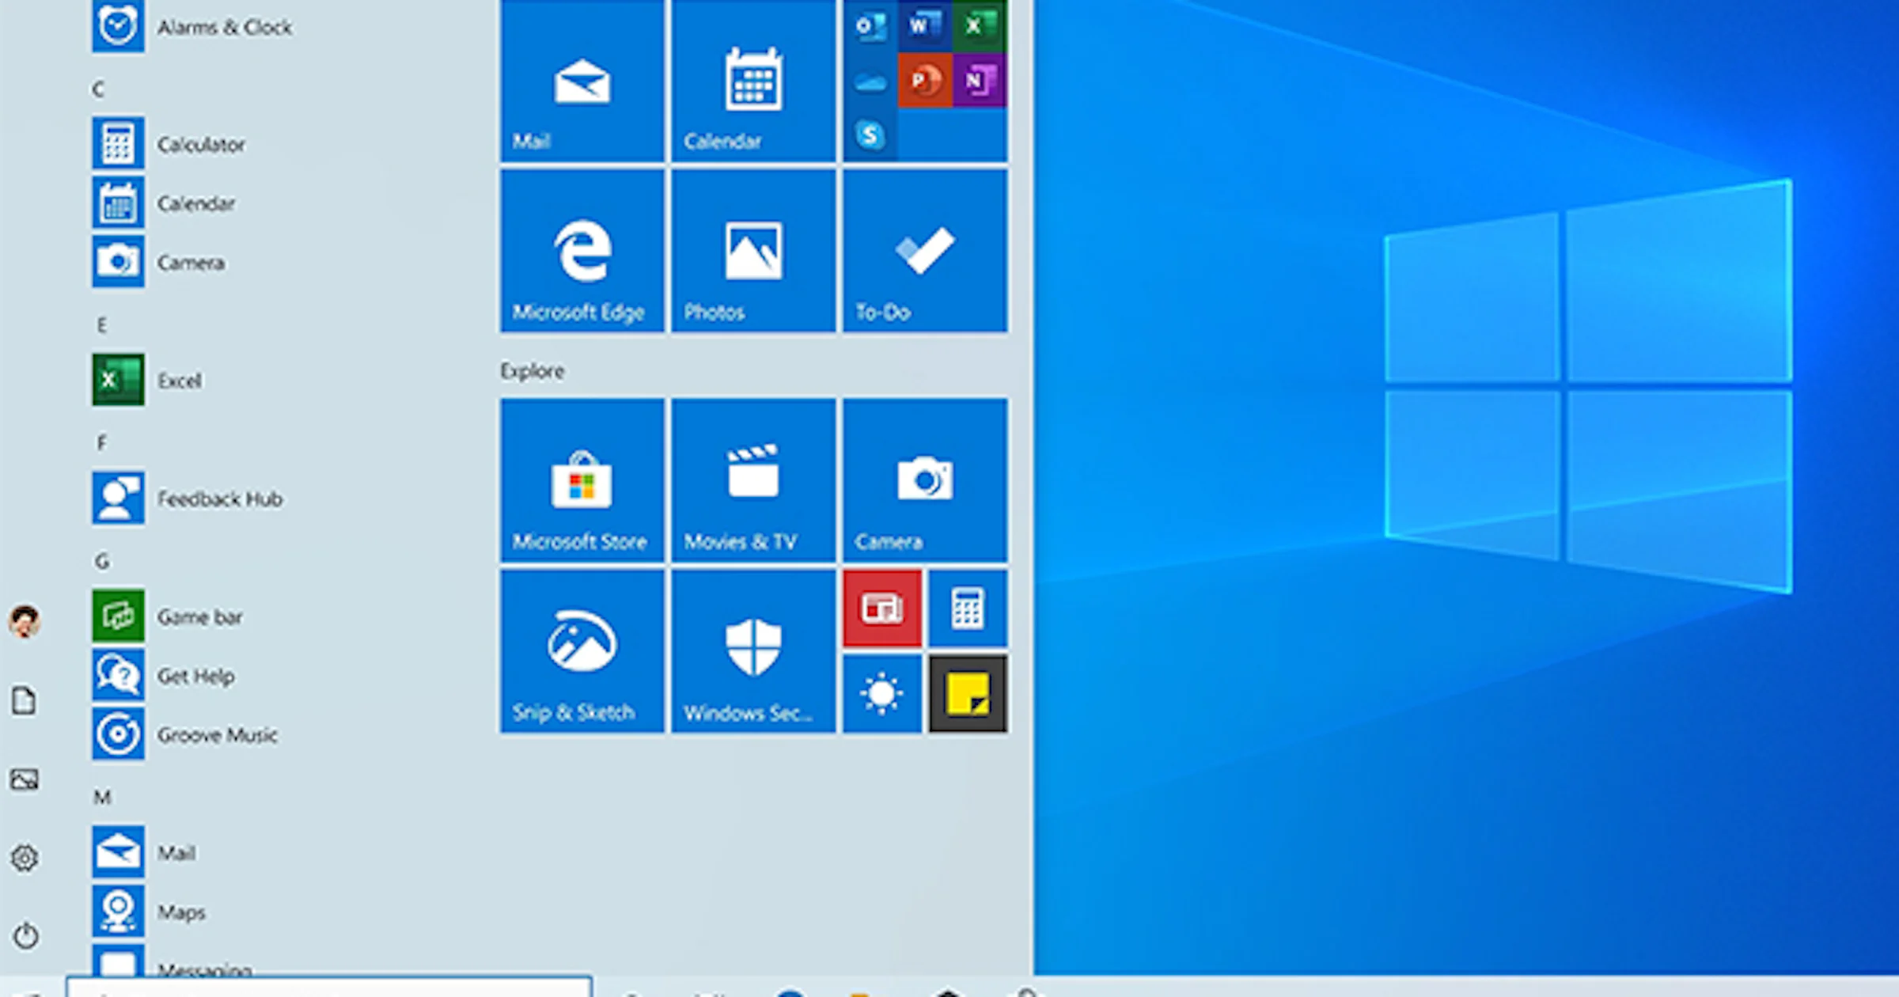The width and height of the screenshot is (1899, 997).
Task: Launch Groove Music app
Action: (186, 734)
